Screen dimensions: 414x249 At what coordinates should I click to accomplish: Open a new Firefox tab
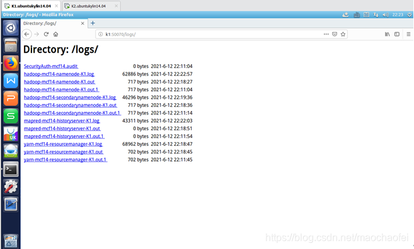93,23
